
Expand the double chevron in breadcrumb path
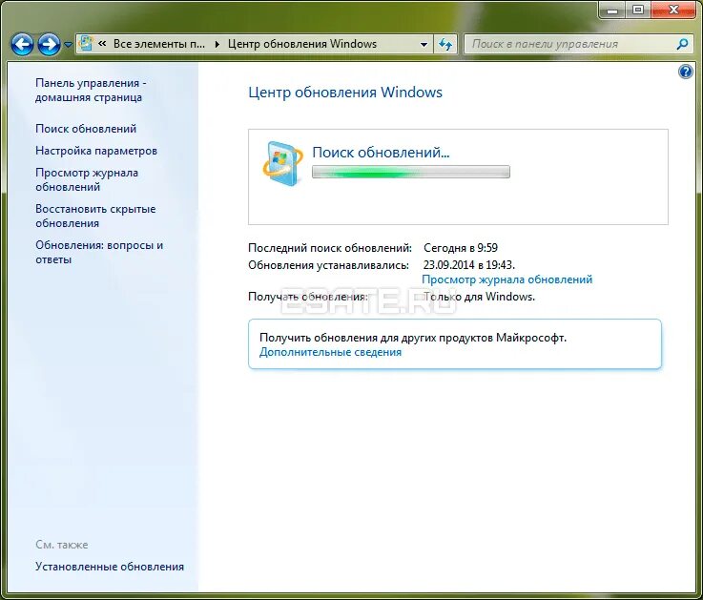pyautogui.click(x=102, y=44)
